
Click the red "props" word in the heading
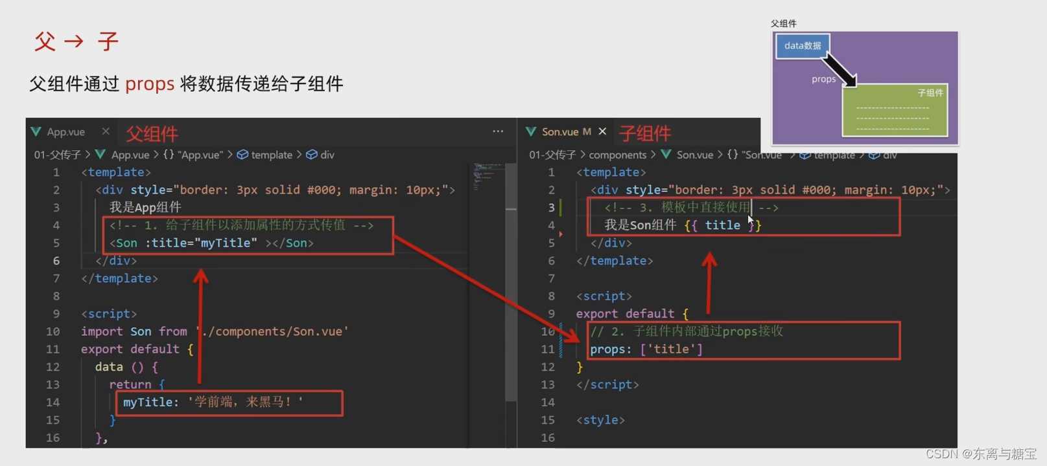(x=150, y=84)
